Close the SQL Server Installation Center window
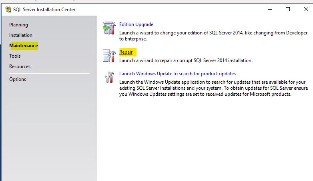This screenshot has height=181, width=313. 306,9
